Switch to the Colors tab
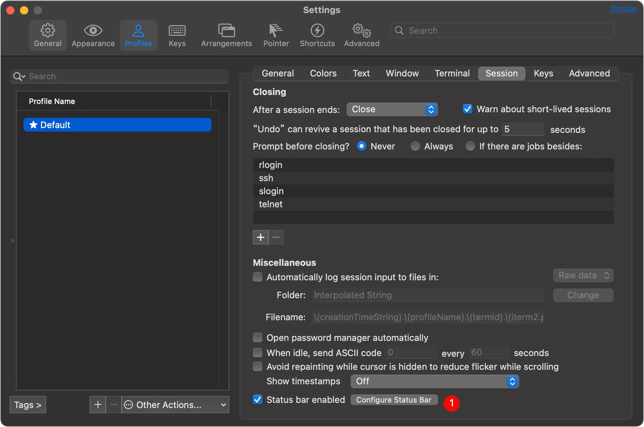The image size is (644, 427). [323, 73]
